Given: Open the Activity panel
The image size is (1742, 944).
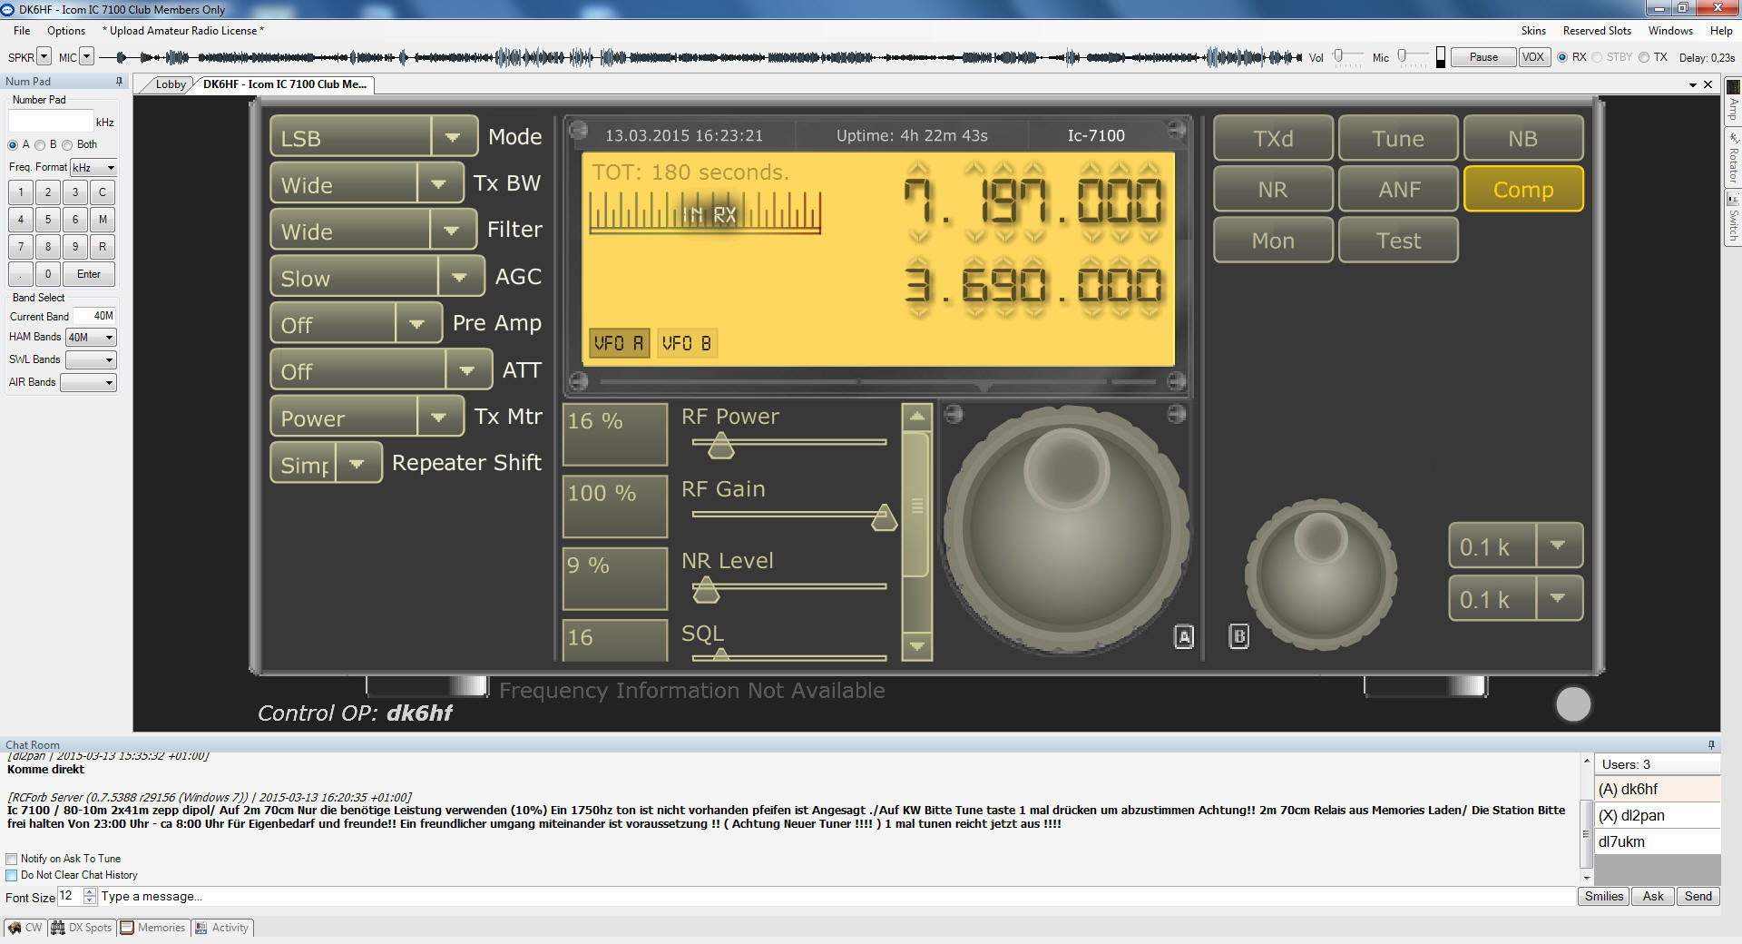Looking at the screenshot, I should (221, 928).
